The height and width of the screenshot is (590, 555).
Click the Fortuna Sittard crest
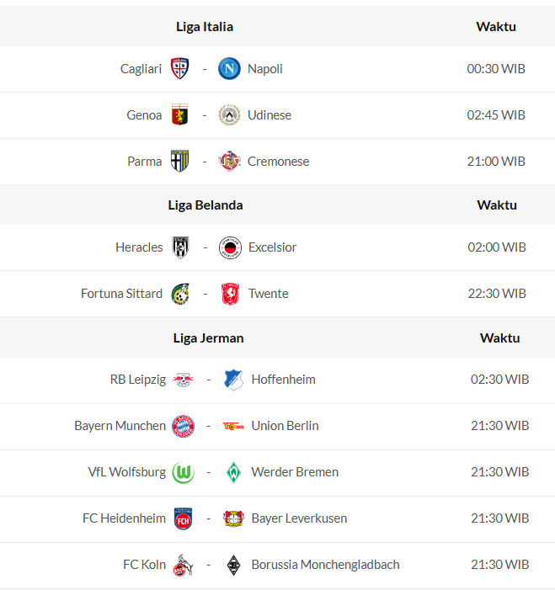(179, 294)
